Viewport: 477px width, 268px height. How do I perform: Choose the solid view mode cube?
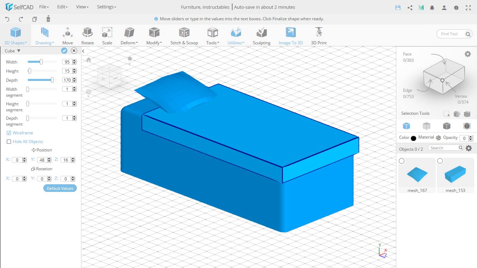tap(406, 126)
